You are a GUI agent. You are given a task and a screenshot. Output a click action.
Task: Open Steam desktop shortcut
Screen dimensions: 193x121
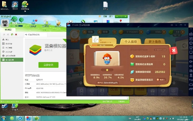click(x=5, y=107)
